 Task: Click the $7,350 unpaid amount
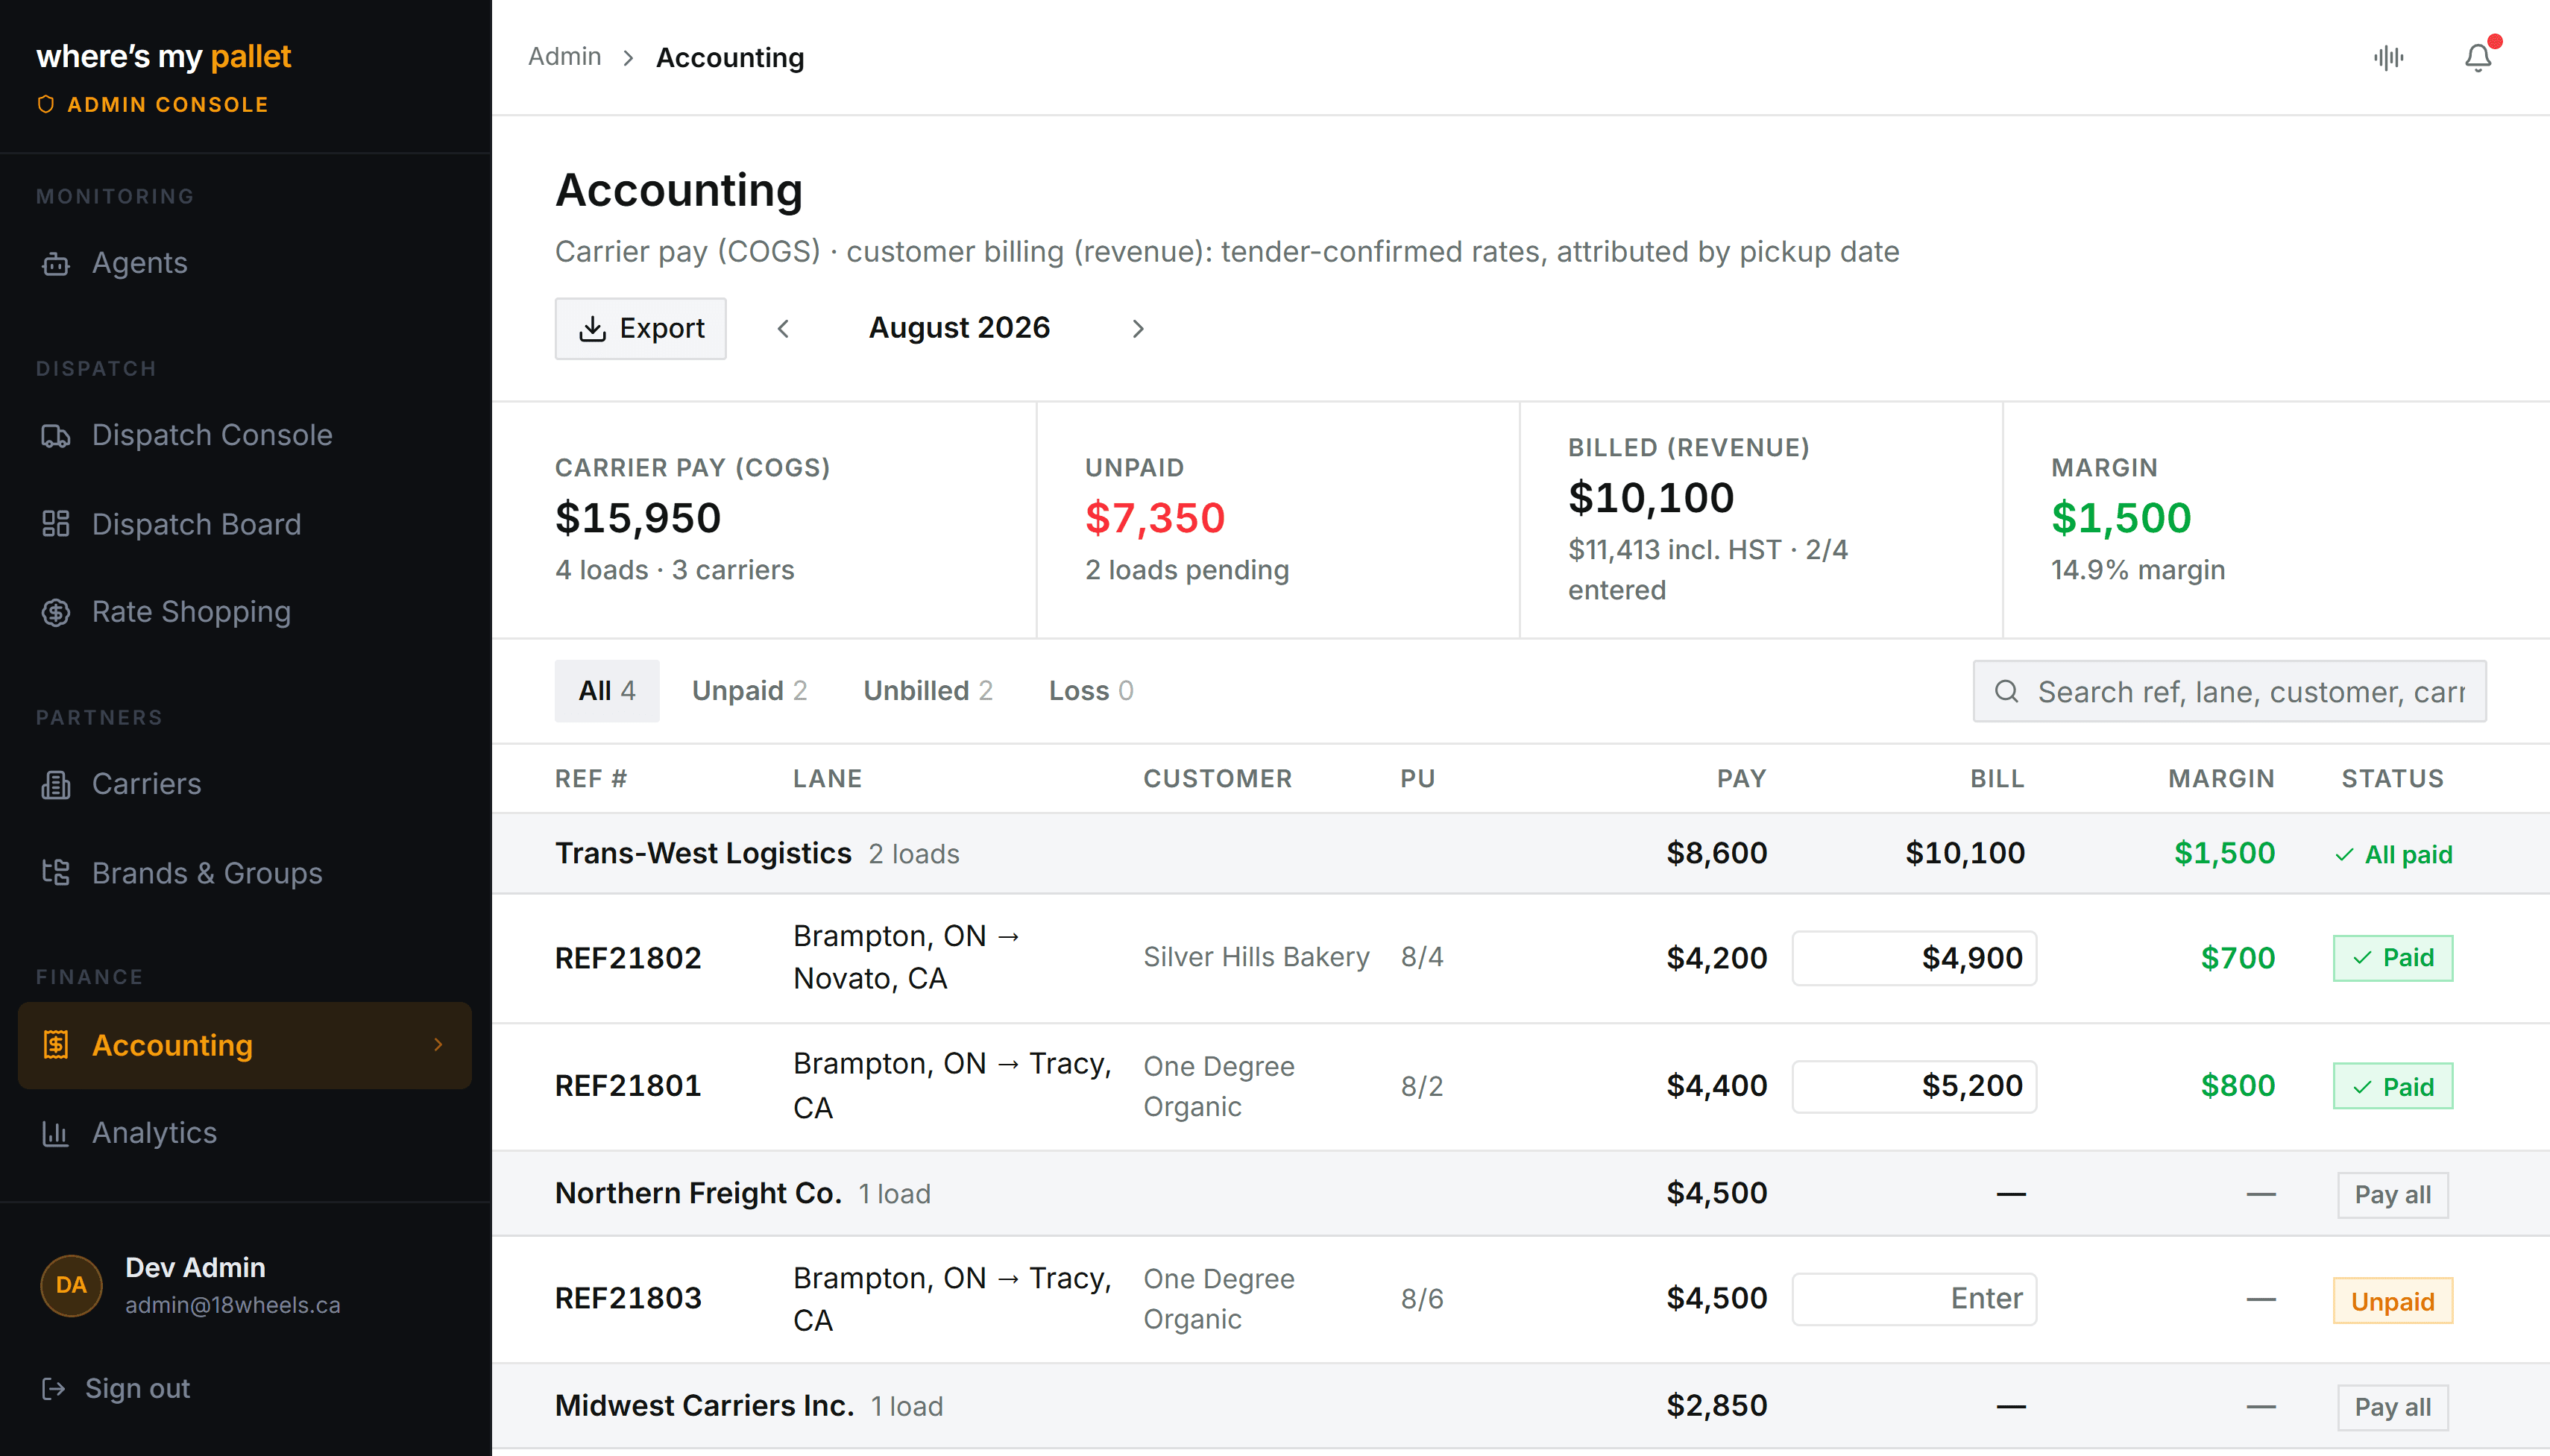click(1155, 518)
